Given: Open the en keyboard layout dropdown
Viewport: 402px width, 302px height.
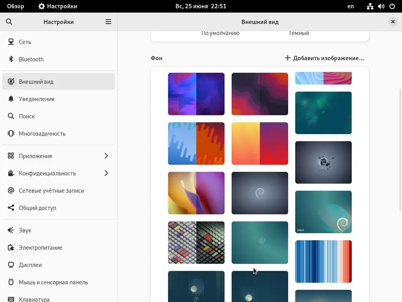Looking at the screenshot, I should (x=351, y=6).
